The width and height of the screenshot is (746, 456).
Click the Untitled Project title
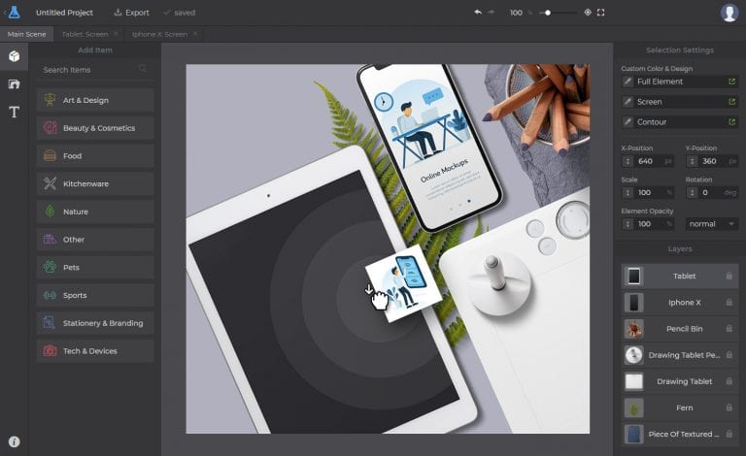pyautogui.click(x=64, y=13)
